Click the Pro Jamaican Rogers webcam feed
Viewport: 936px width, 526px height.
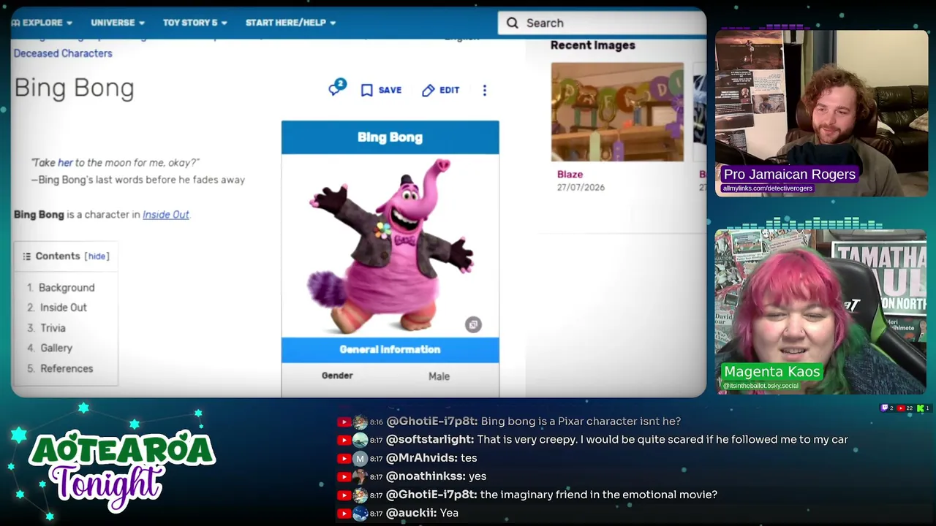coord(821,113)
